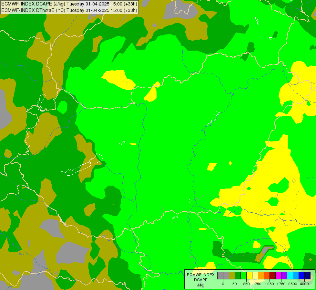Click the 'ECMWF-INDEX DCAPE (J/kg)' title line
The width and height of the screenshot is (316, 290).
point(69,4)
